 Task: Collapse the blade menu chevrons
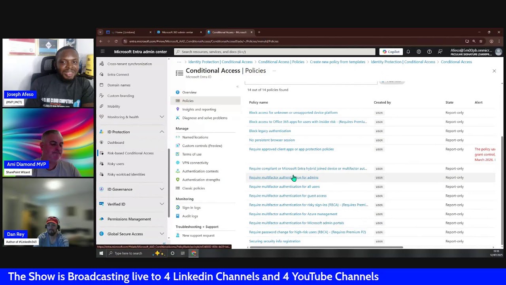coord(238,87)
